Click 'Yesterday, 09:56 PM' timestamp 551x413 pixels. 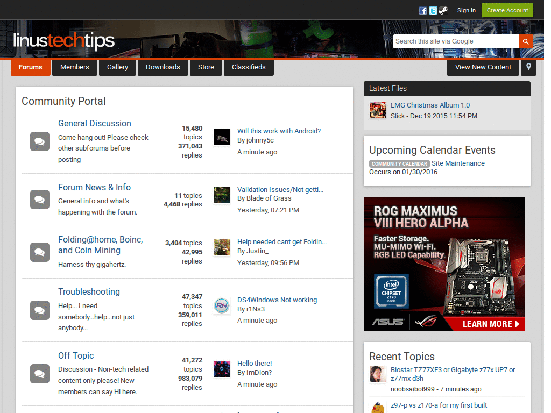[268, 262]
